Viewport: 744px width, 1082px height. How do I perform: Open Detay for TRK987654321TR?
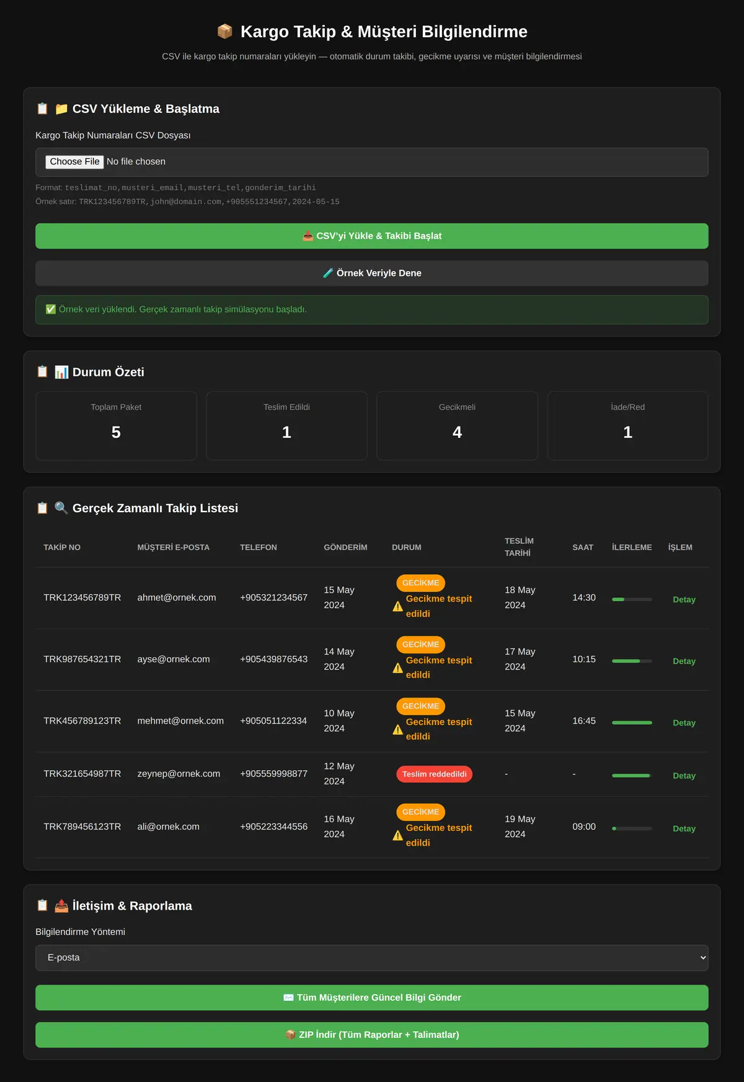pos(684,661)
